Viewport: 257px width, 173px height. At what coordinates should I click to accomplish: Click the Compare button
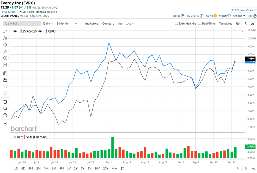(x=108, y=24)
